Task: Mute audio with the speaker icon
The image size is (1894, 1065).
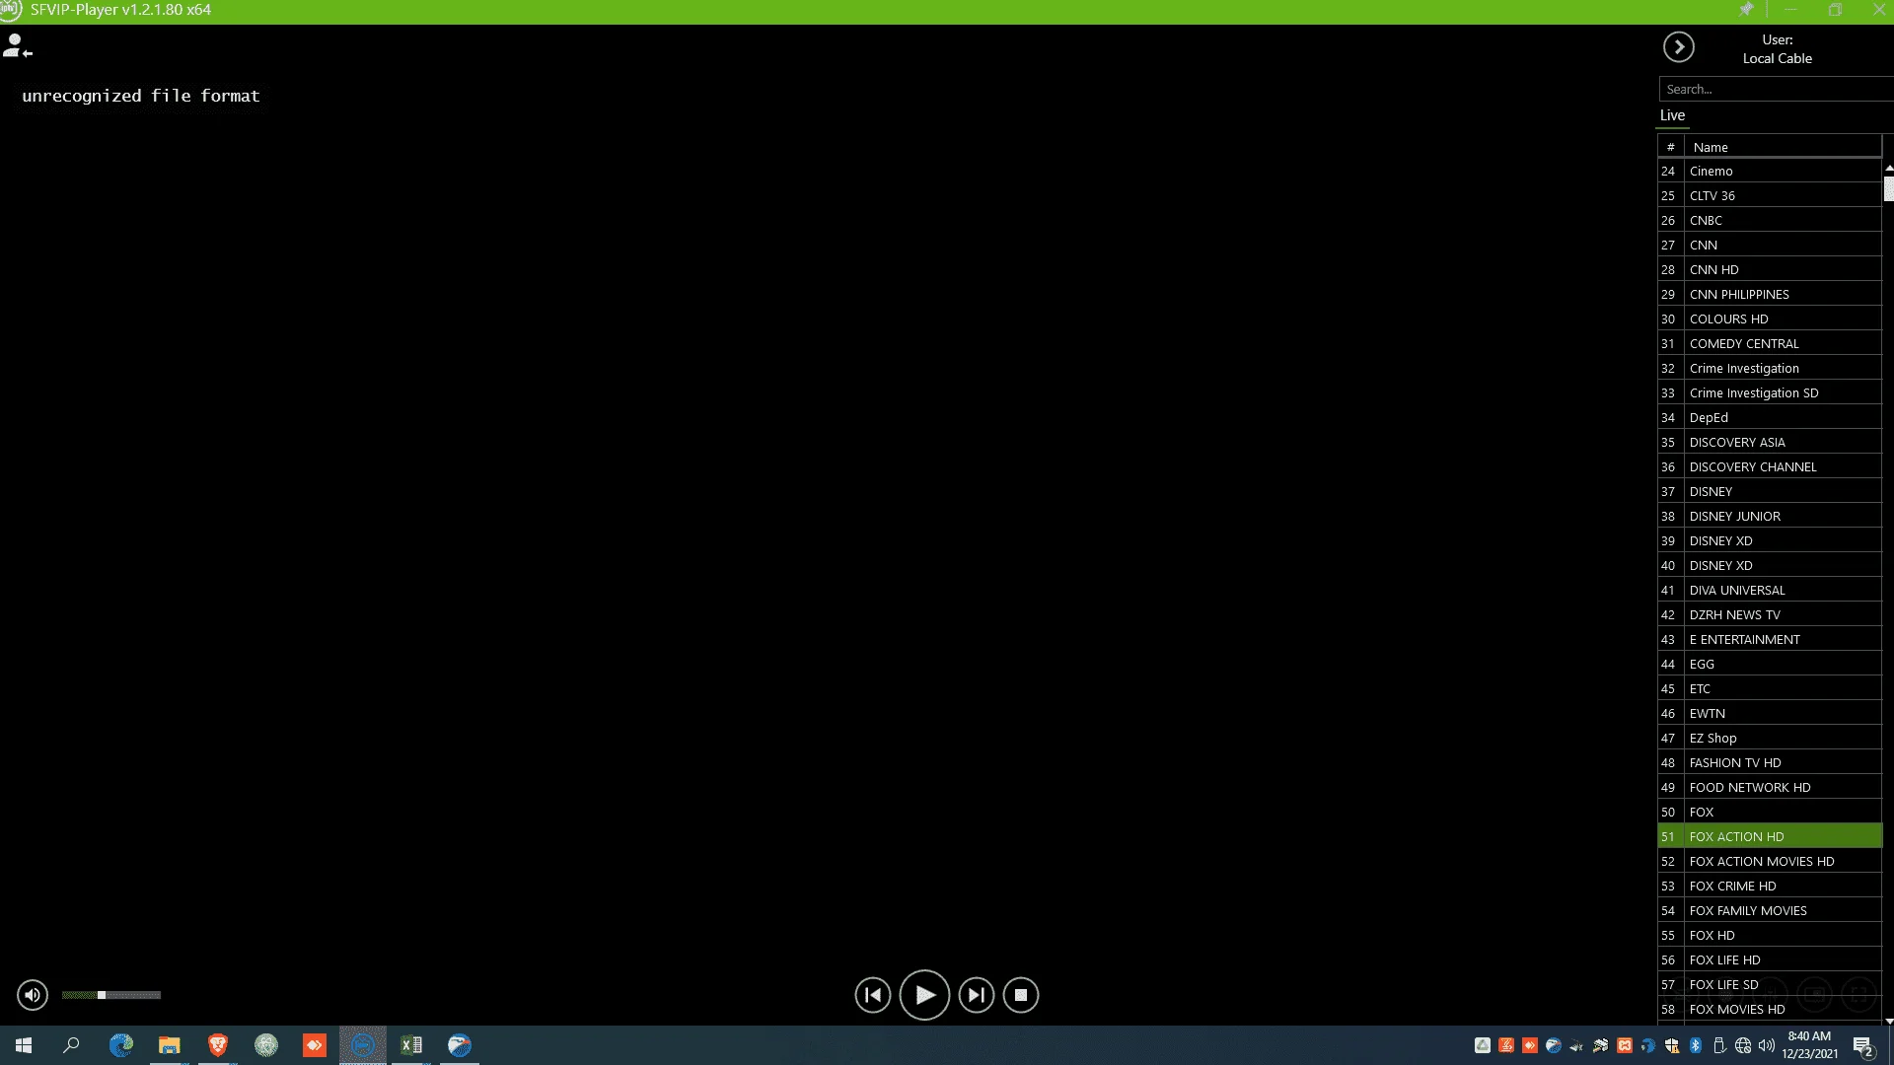Action: tap(33, 995)
